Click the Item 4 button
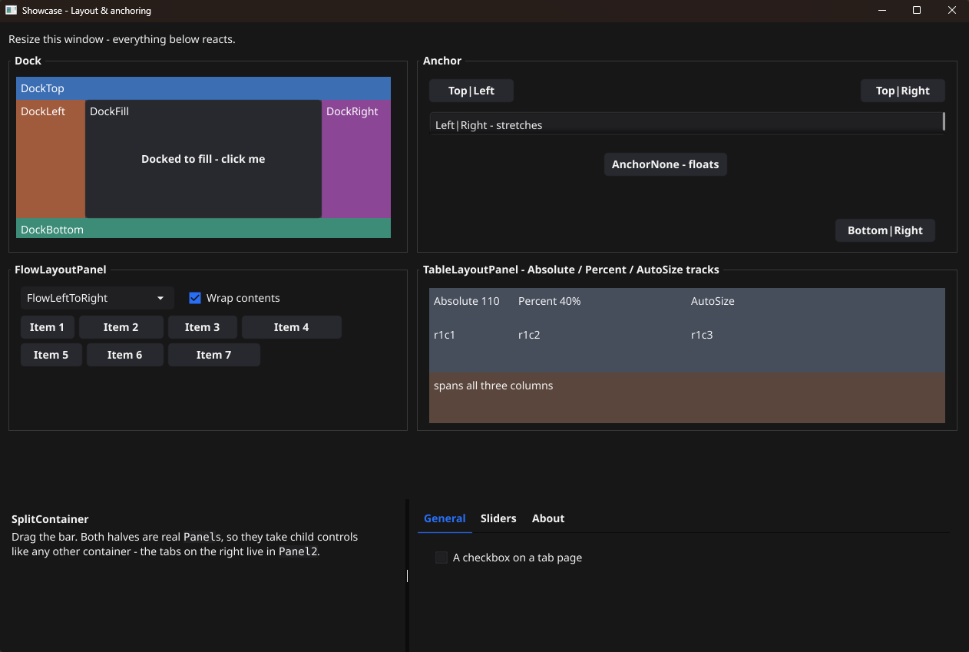 [292, 327]
